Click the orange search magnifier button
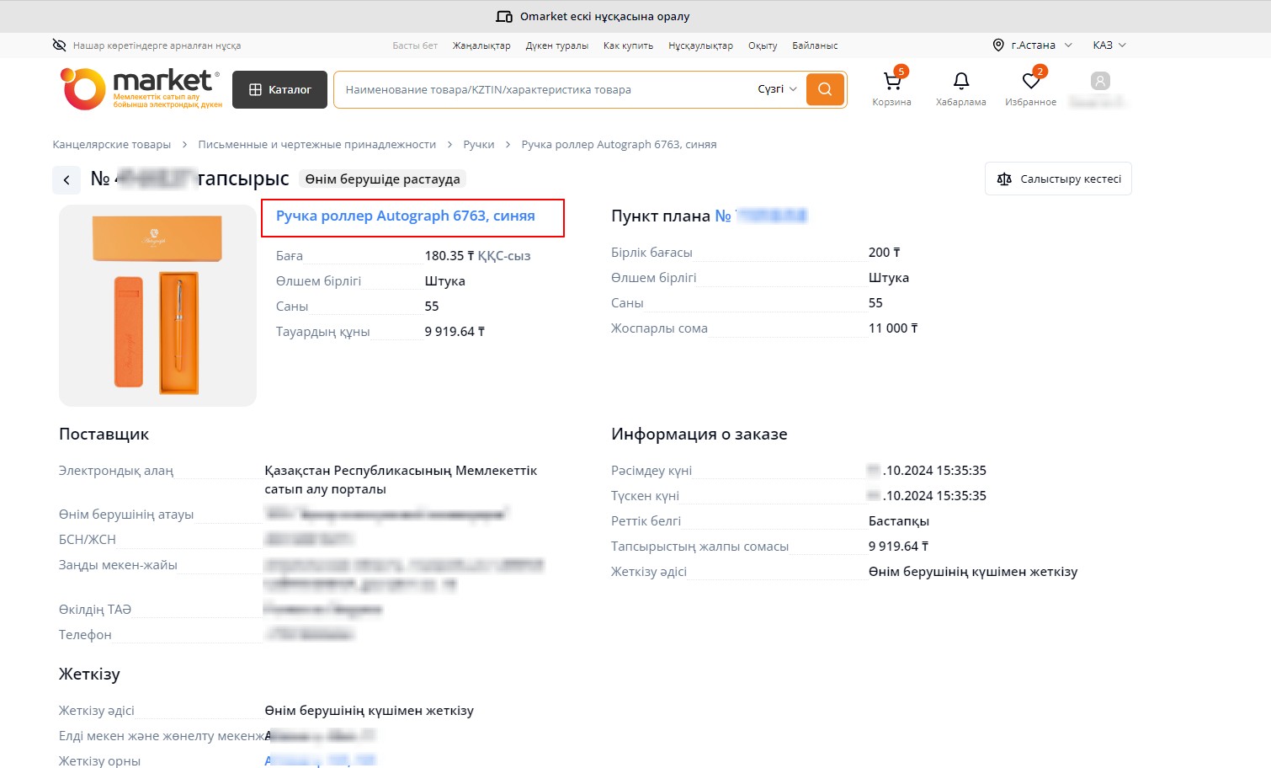The height and width of the screenshot is (768, 1271). tap(824, 89)
